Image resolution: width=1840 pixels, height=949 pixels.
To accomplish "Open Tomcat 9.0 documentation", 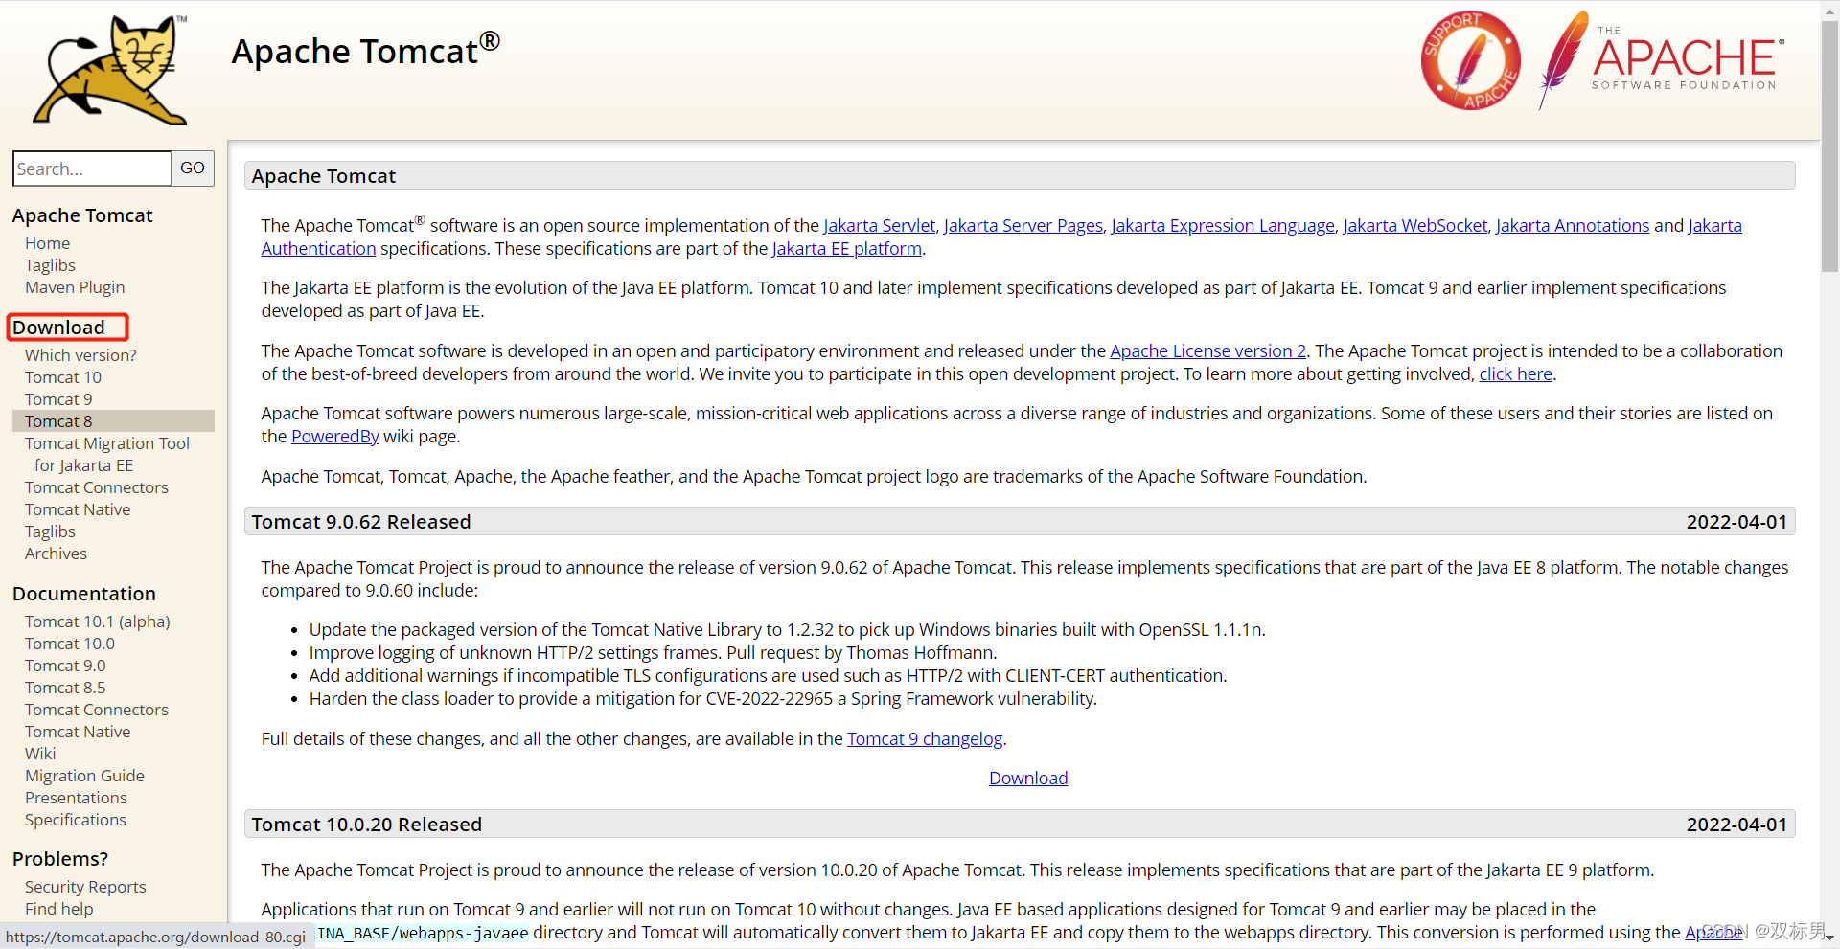I will [65, 666].
